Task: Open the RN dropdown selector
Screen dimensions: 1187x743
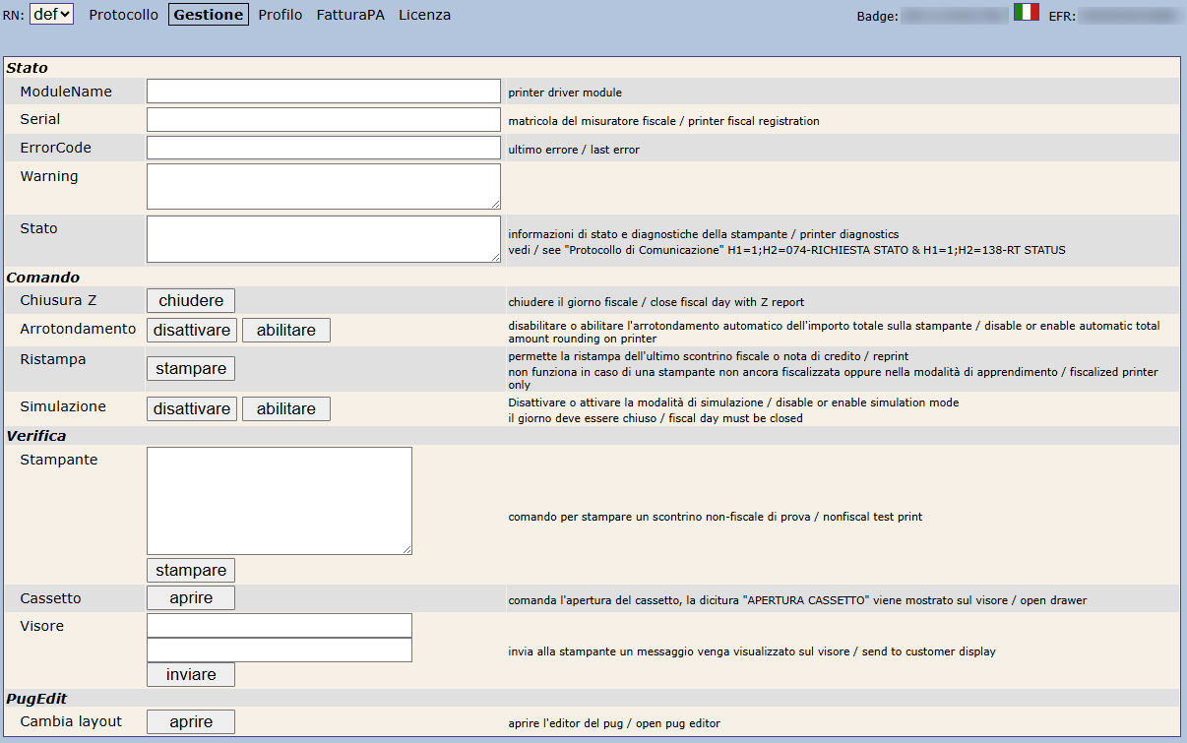Action: (51, 15)
